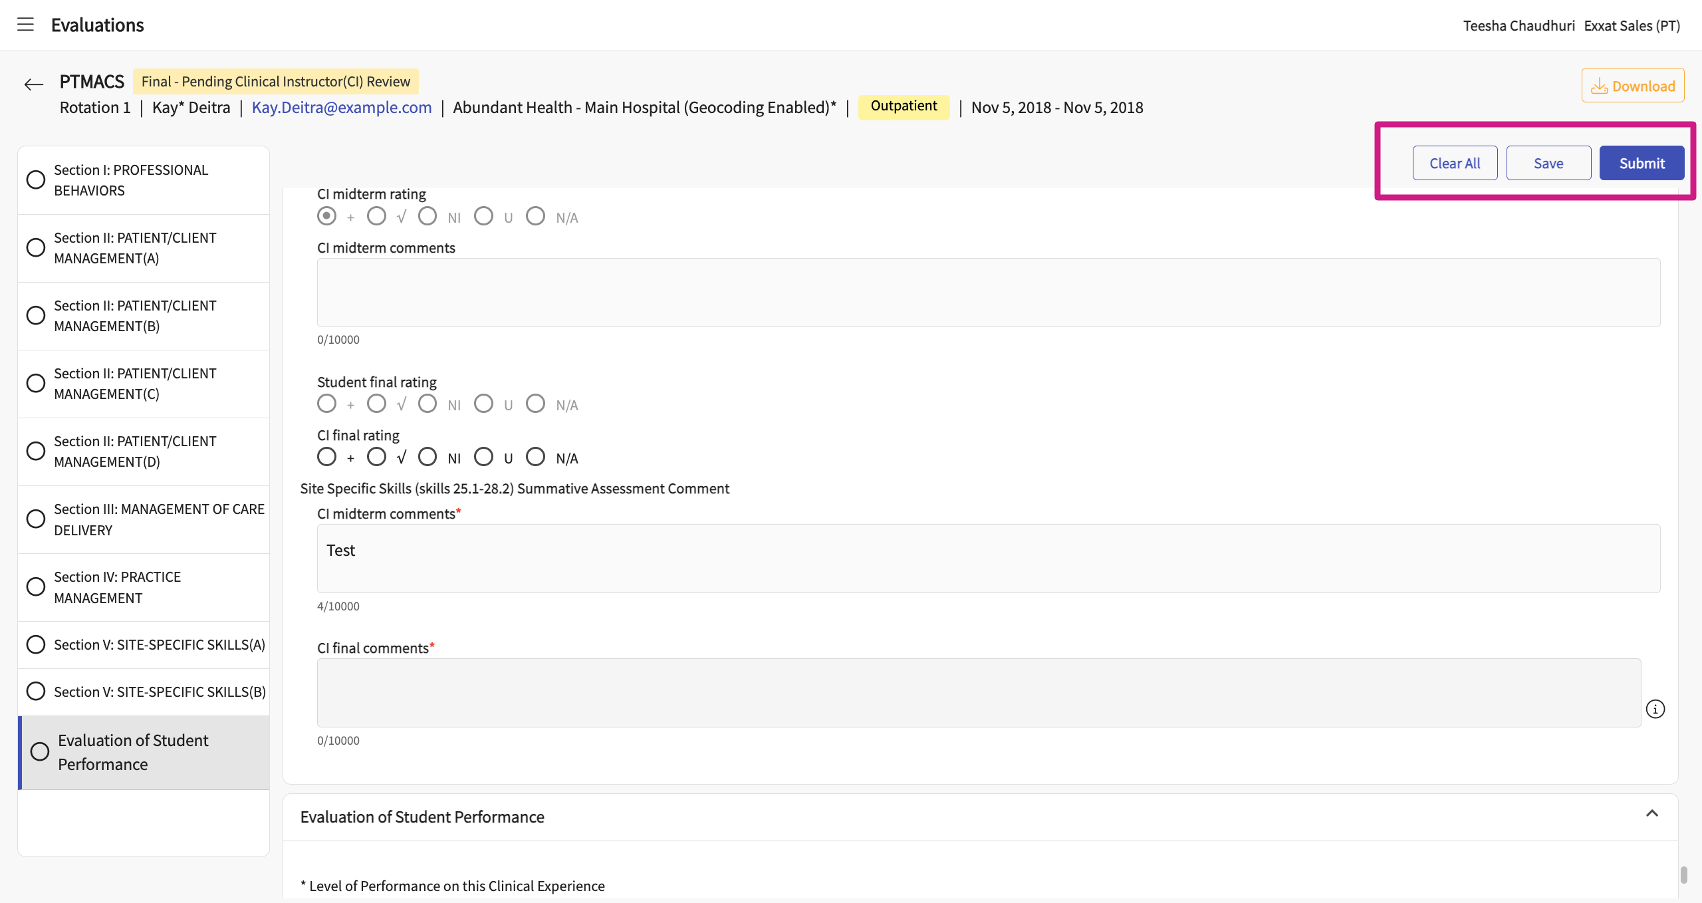Go to Section V Site-Specific Skills(B)

160,692
